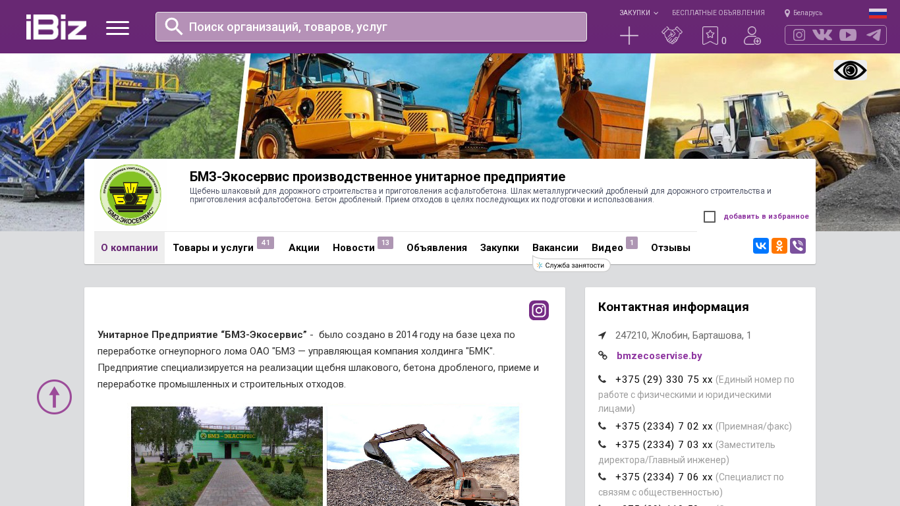Reveal phone number +375 (2334) 7 06 xx
The width and height of the screenshot is (900, 506).
664,477
